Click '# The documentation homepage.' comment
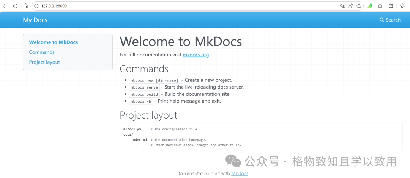Image resolution: width=410 pixels, height=178 pixels. (178, 140)
